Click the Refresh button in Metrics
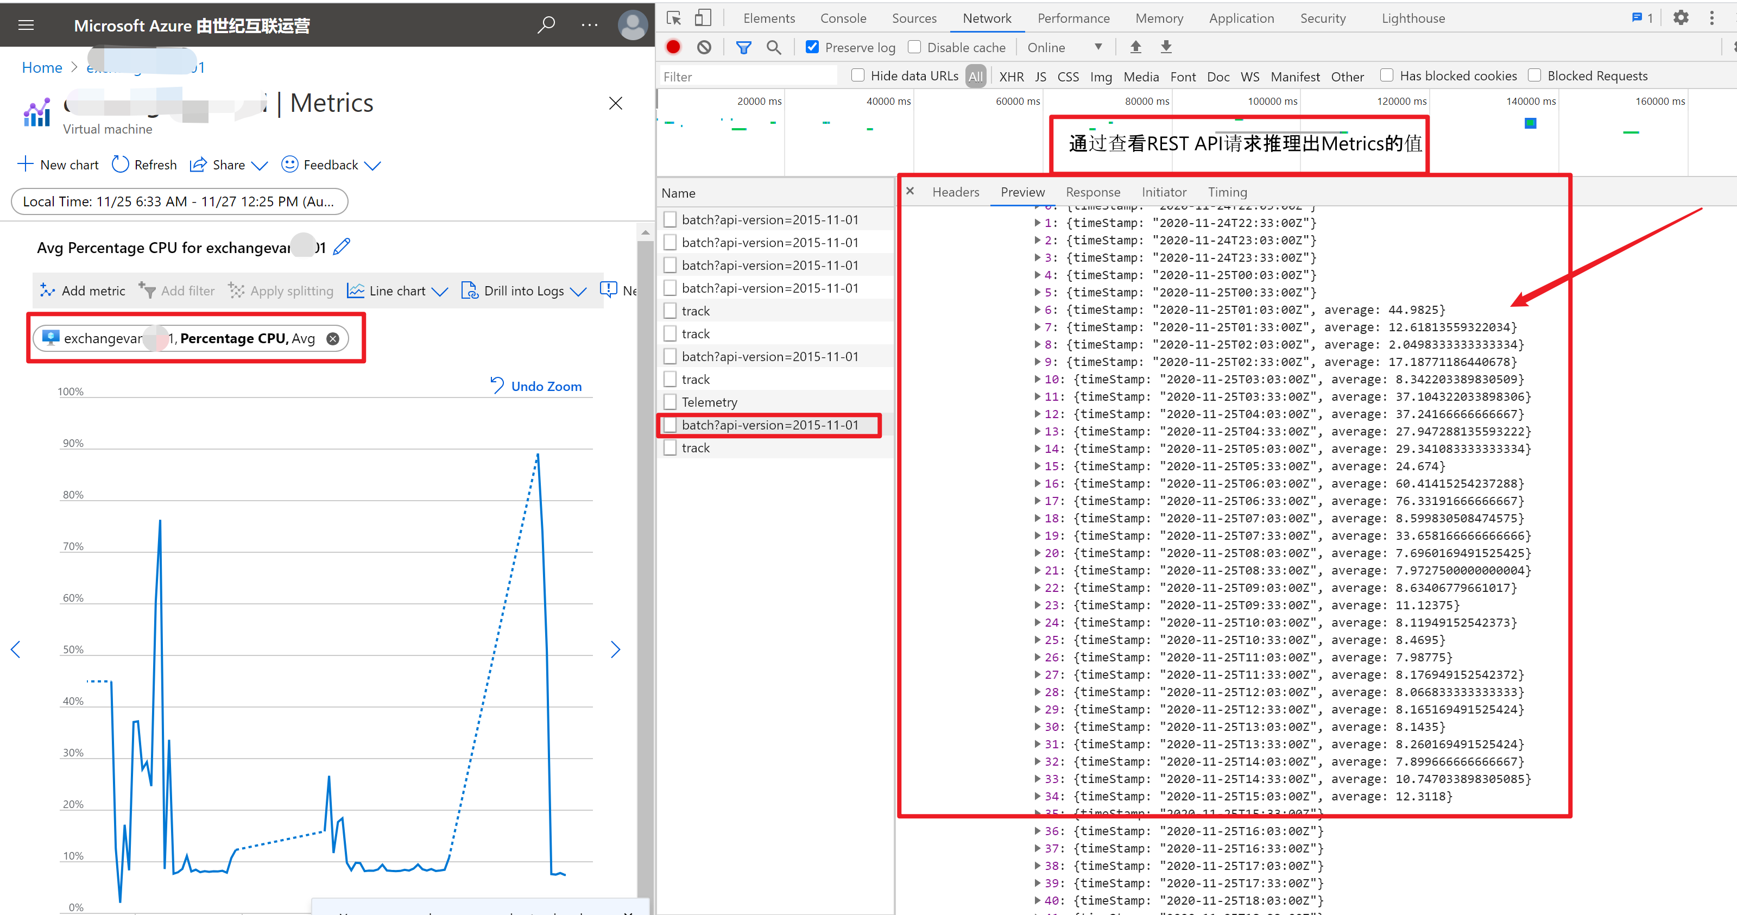 pos(144,165)
